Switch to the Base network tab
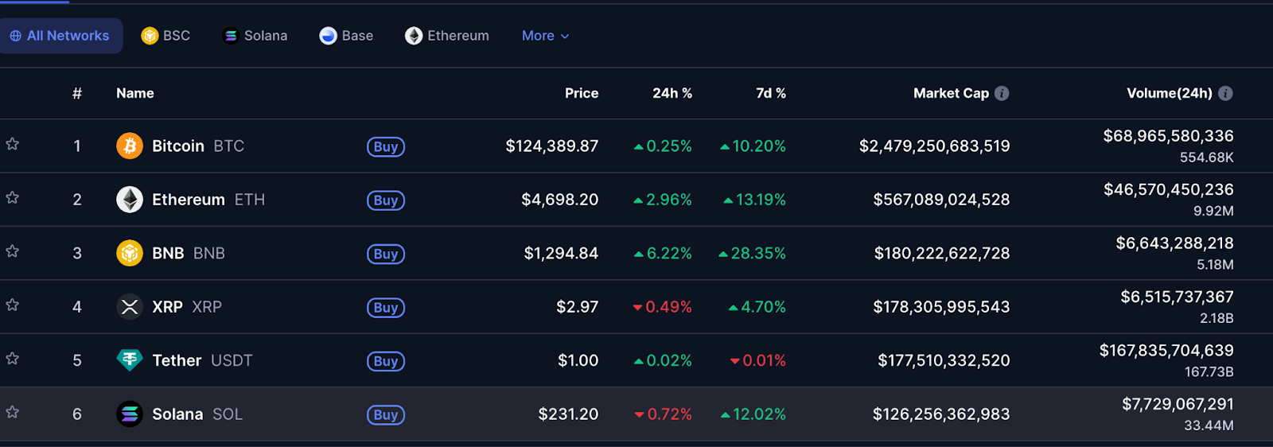The width and height of the screenshot is (1273, 447). (x=346, y=36)
